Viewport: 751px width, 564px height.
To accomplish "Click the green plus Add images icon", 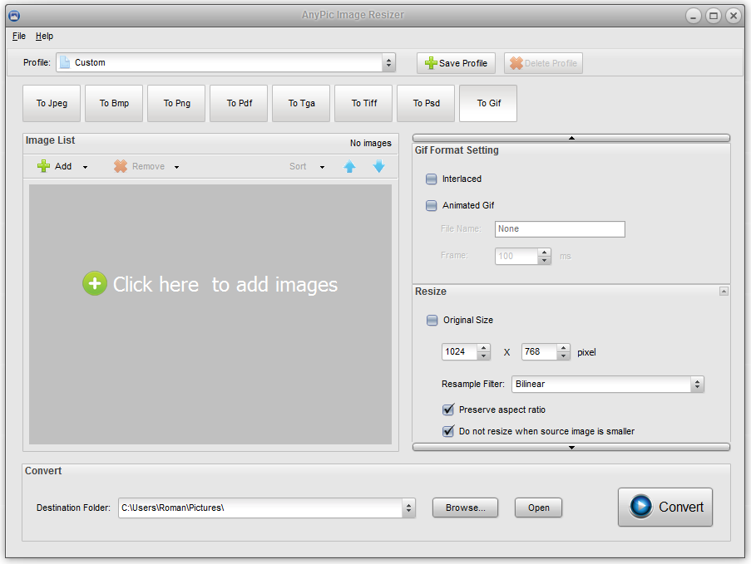I will pos(43,166).
